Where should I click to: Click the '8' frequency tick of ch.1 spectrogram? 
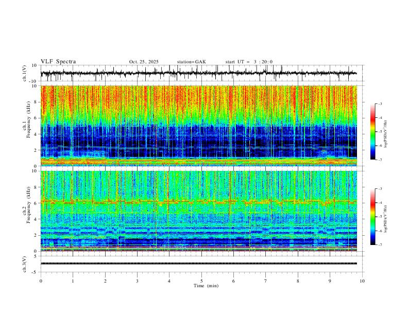[36, 102]
